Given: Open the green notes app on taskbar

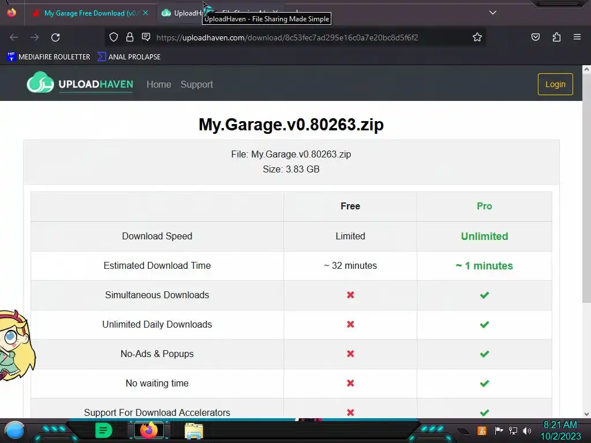Looking at the screenshot, I should tap(103, 430).
